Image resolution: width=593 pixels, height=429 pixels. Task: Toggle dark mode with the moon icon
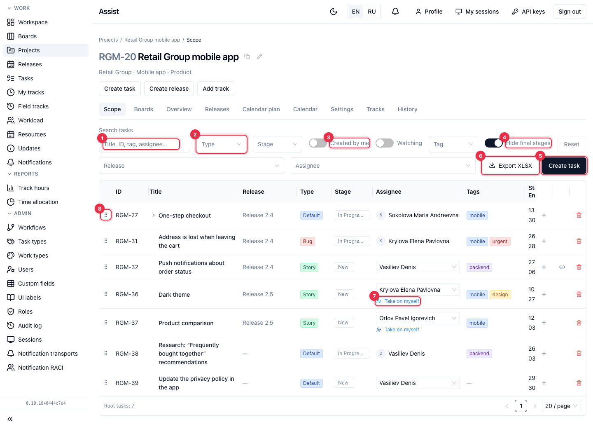click(334, 12)
